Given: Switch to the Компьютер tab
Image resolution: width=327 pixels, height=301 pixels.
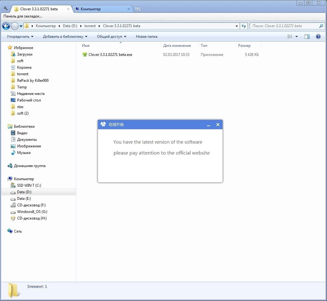Looking at the screenshot, I should pyautogui.click(x=90, y=9).
